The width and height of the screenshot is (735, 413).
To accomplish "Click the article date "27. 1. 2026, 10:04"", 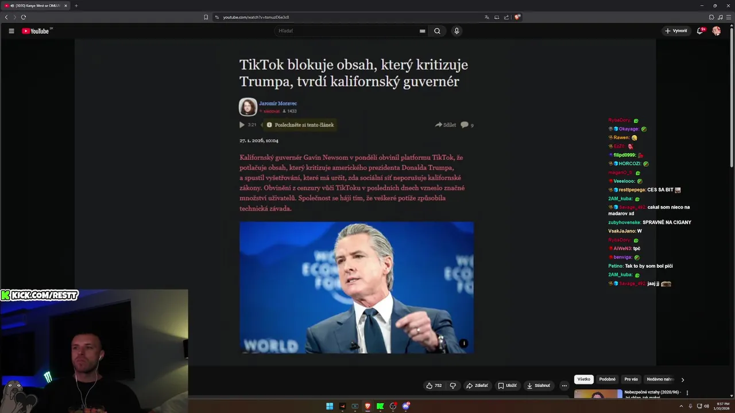I will 259,141.
